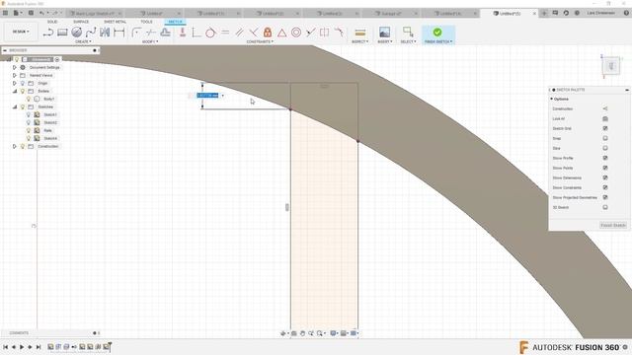Switch to the Sketch tab
The height and width of the screenshot is (355, 632).
point(176,22)
